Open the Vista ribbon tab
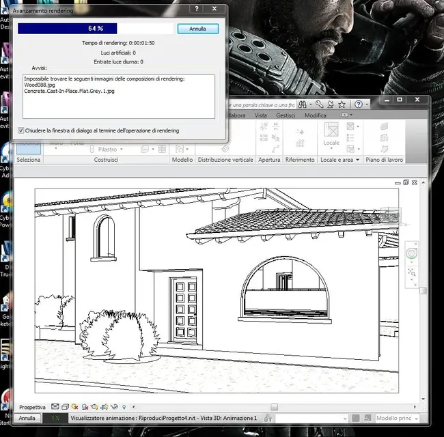Screen dimensions: 444x437 click(x=260, y=115)
